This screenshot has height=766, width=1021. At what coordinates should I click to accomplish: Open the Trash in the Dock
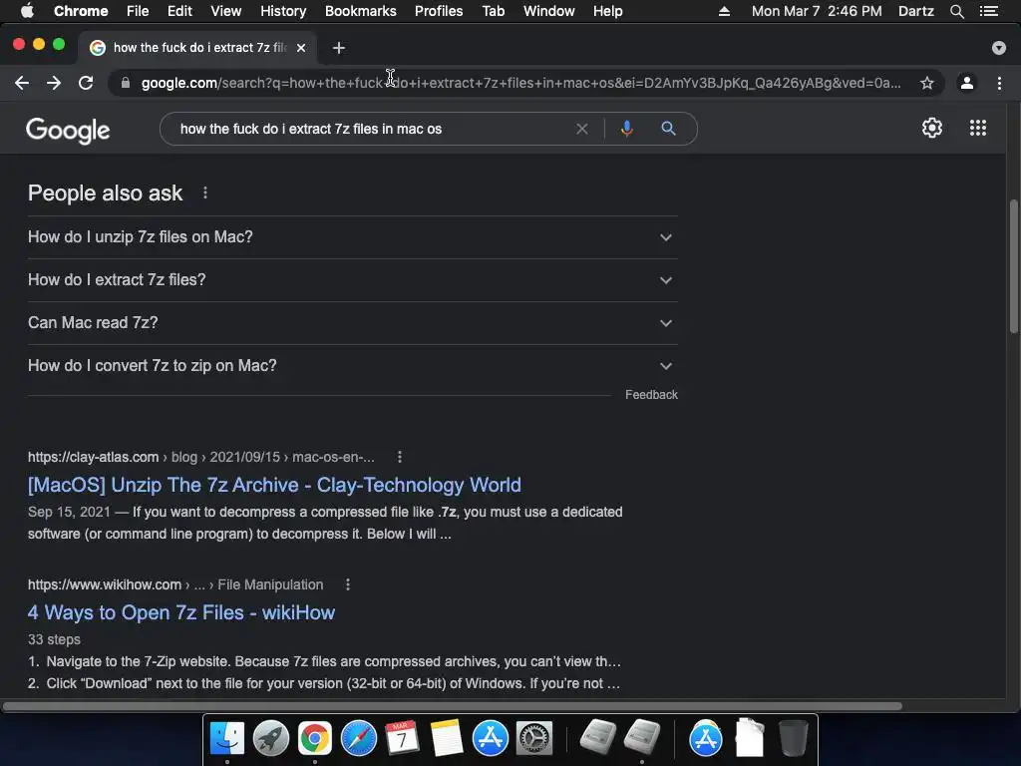coord(793,737)
